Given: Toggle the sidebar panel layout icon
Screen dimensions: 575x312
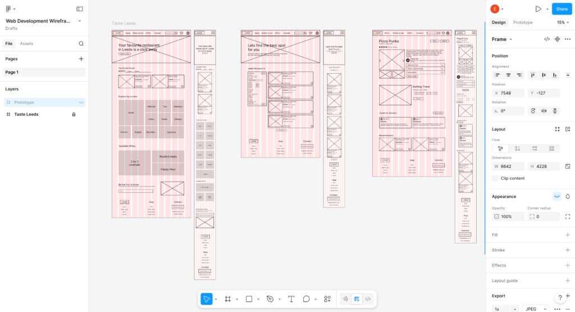Looking at the screenshot, I should (x=80, y=9).
